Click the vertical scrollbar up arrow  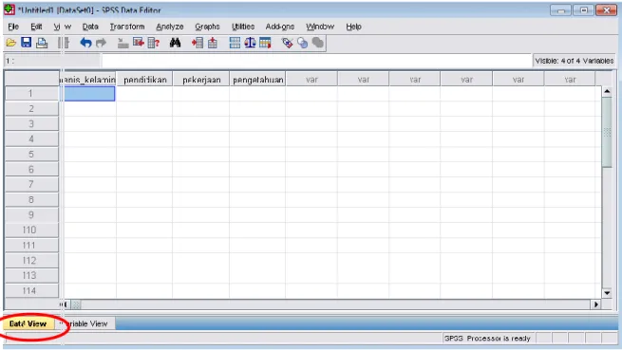coord(607,92)
